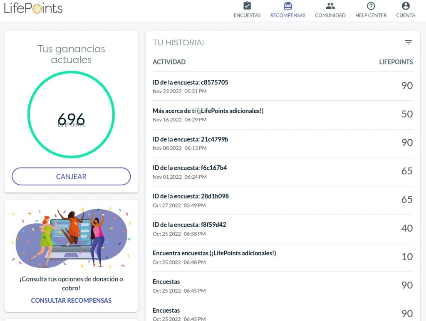Click the celebration illustration
This screenshot has height=321, width=426.
pyautogui.click(x=71, y=238)
